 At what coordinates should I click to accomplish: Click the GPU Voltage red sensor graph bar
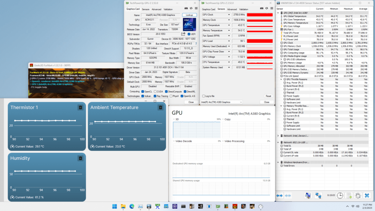tap(260, 57)
